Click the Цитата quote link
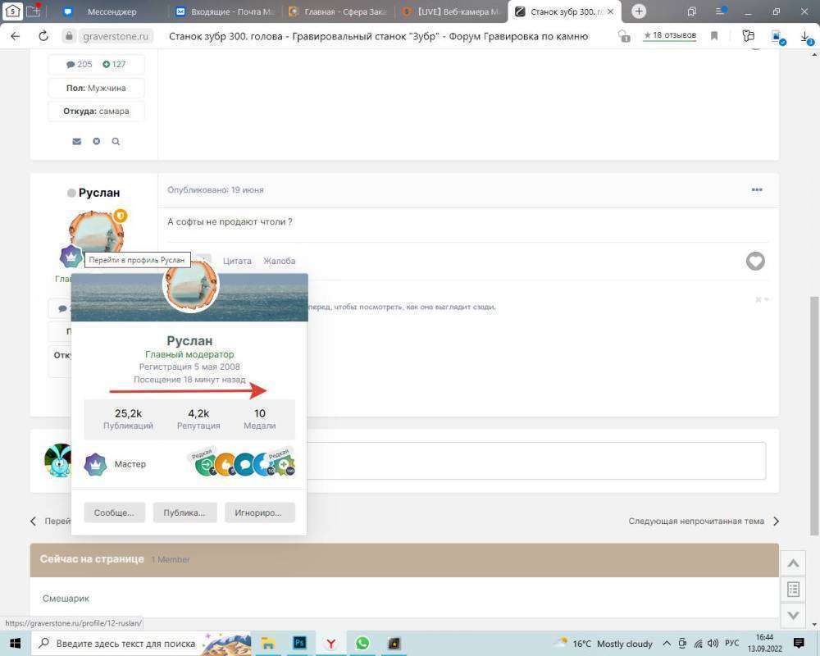The image size is (820, 656). [237, 261]
